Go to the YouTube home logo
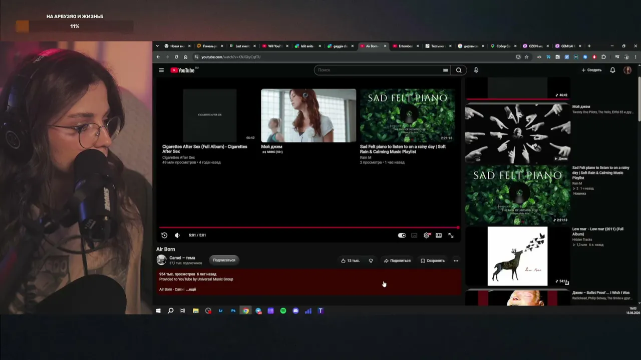The height and width of the screenshot is (360, 641). pos(183,70)
